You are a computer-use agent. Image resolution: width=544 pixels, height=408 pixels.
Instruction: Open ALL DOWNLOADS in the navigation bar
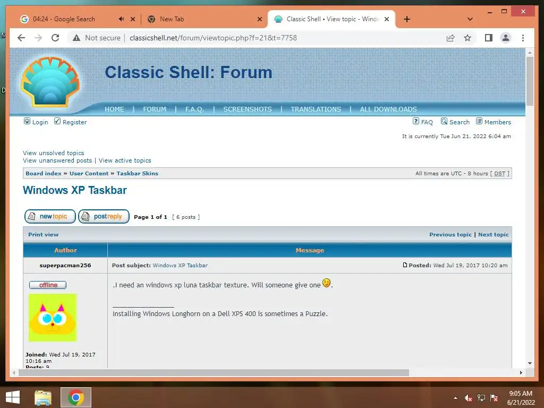click(x=388, y=109)
